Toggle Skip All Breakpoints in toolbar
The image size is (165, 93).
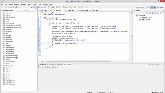[x=31, y=7]
